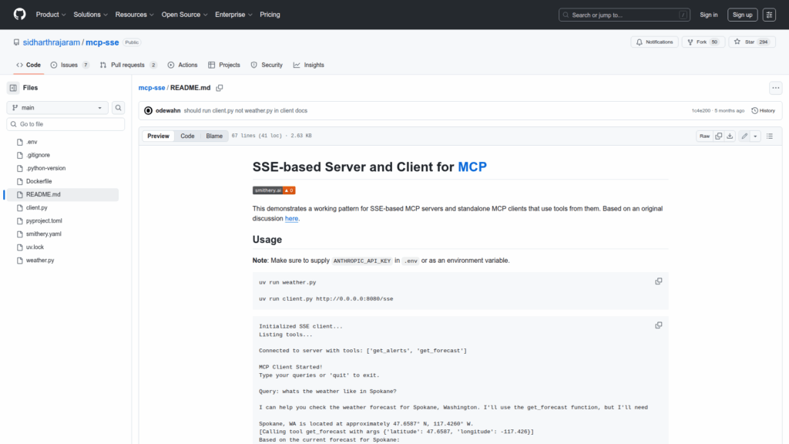The image size is (789, 444).
Task: Open the edit file options dropdown arrow
Action: pyautogui.click(x=755, y=136)
